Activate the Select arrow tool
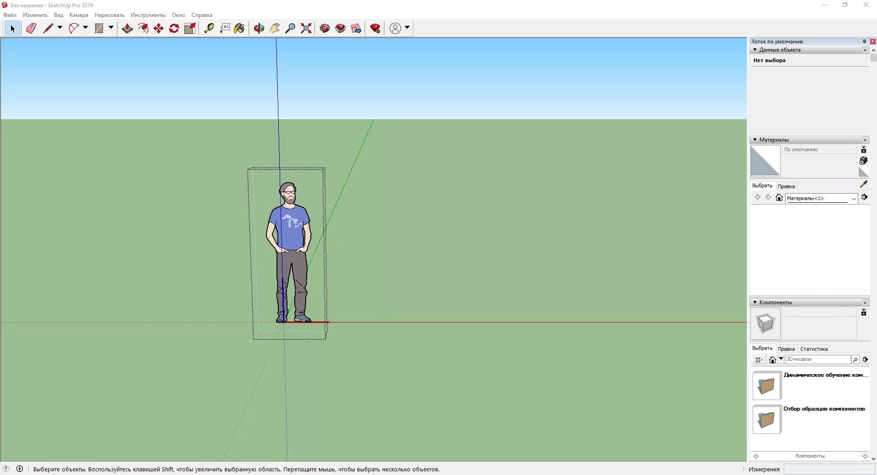Image resolution: width=877 pixels, height=475 pixels. (x=12, y=28)
